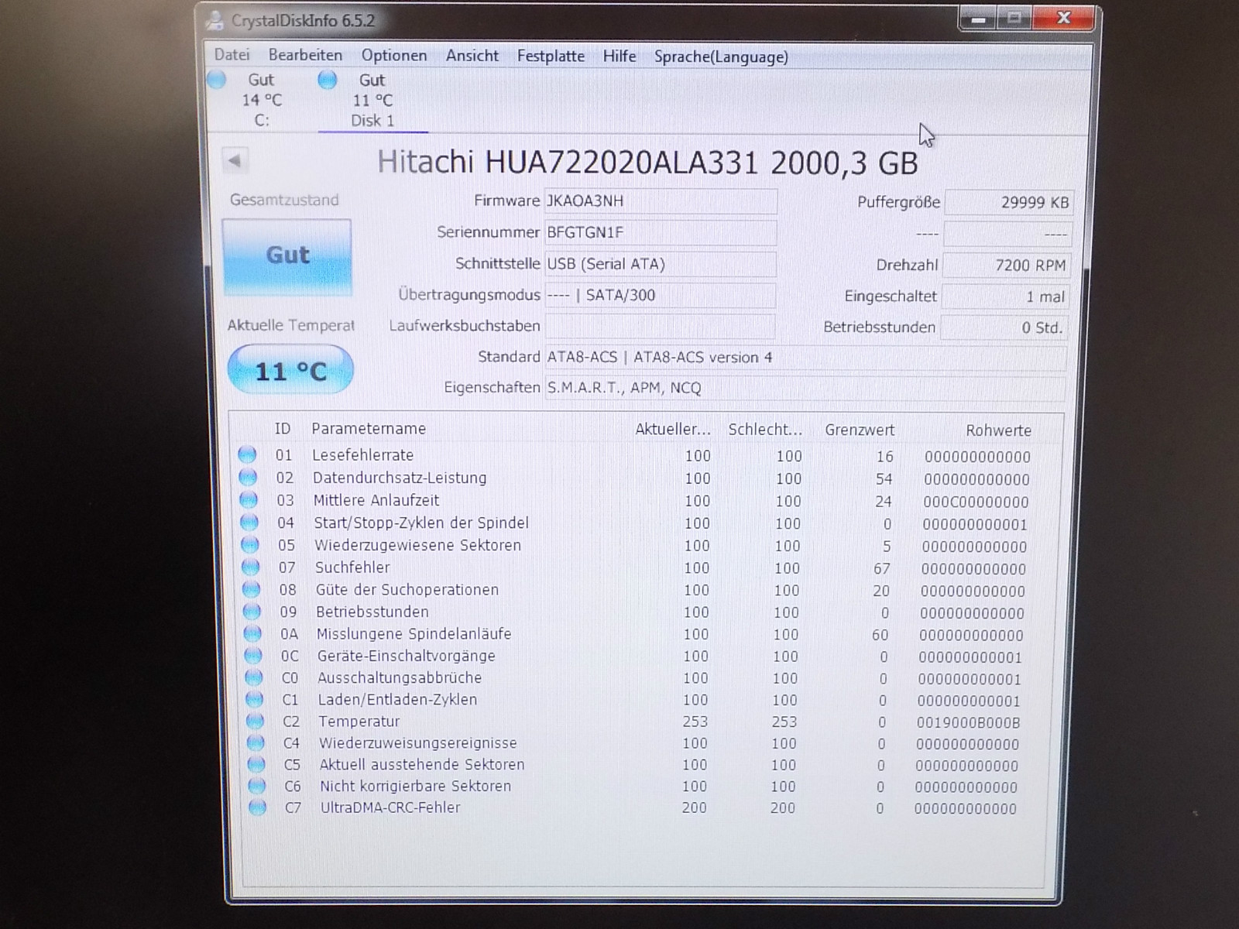Click the 11 °C temperature button
Viewport: 1239px width, 929px height.
tap(290, 370)
